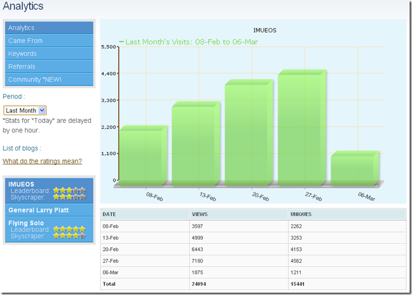Screen dimensions: 412x295
Task: Click the 08-Feb chart bar
Action: (x=143, y=155)
